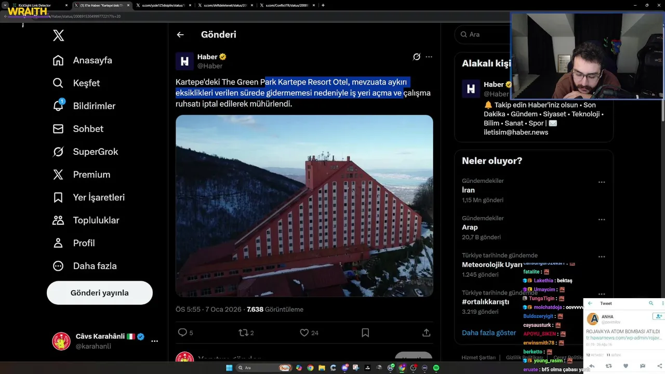Go back with Gönderi arrow
Screen dimensions: 665x374
tap(180, 35)
